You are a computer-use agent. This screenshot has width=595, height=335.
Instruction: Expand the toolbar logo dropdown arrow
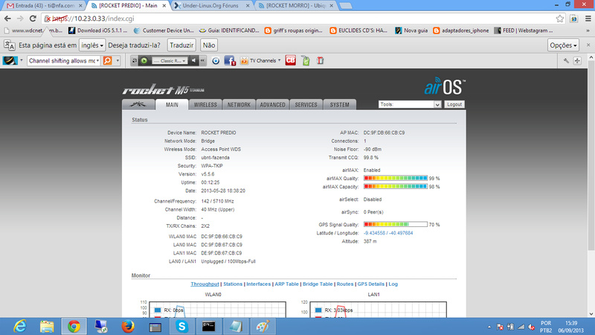pos(22,60)
